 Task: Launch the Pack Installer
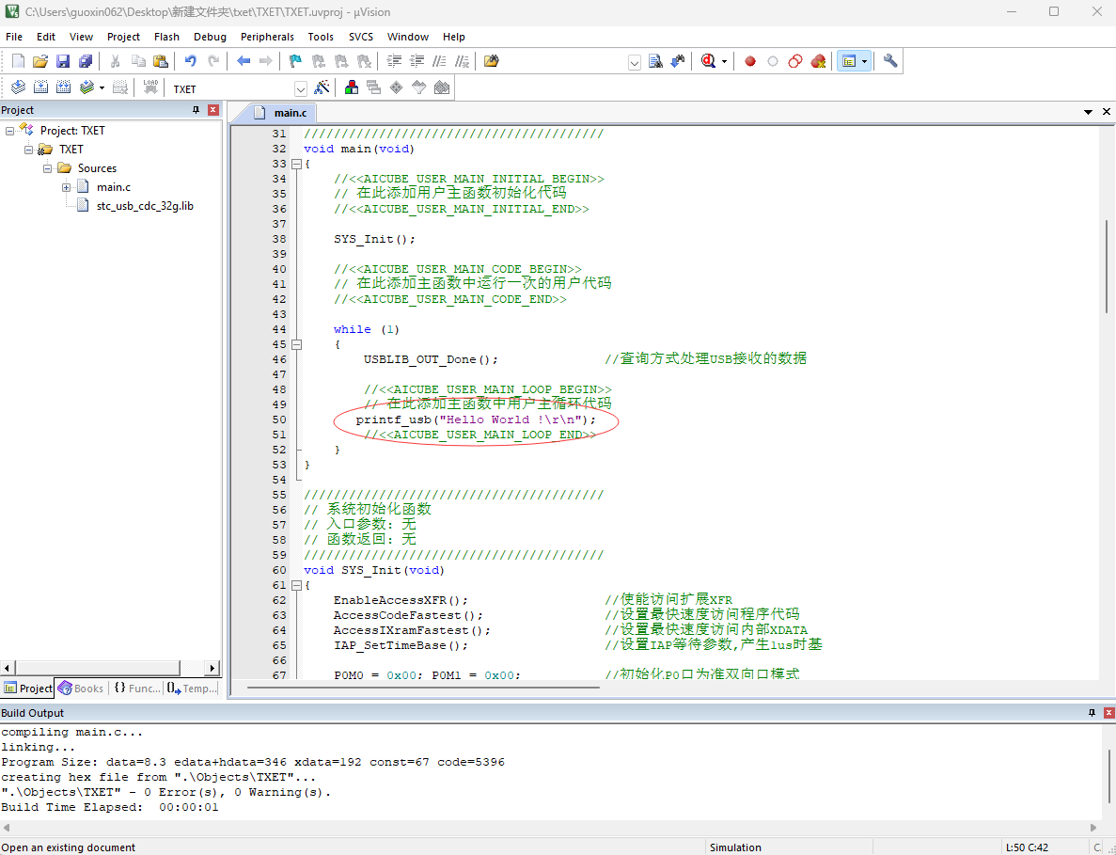(x=442, y=87)
